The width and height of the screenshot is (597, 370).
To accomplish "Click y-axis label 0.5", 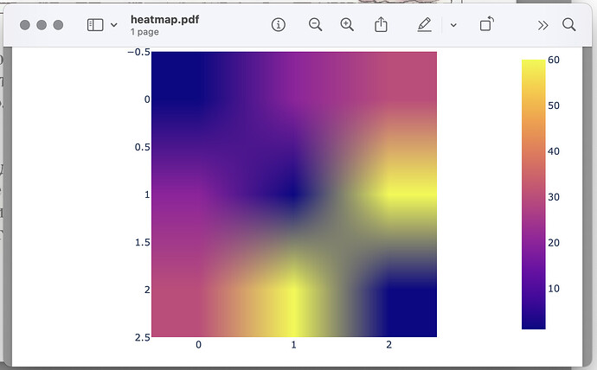I will click(143, 147).
